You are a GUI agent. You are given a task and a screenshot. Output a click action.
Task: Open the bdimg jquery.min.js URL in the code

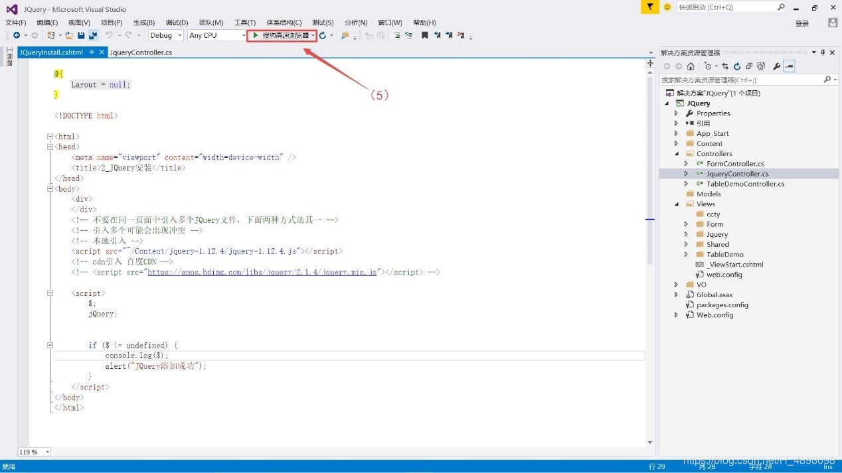pyautogui.click(x=262, y=272)
